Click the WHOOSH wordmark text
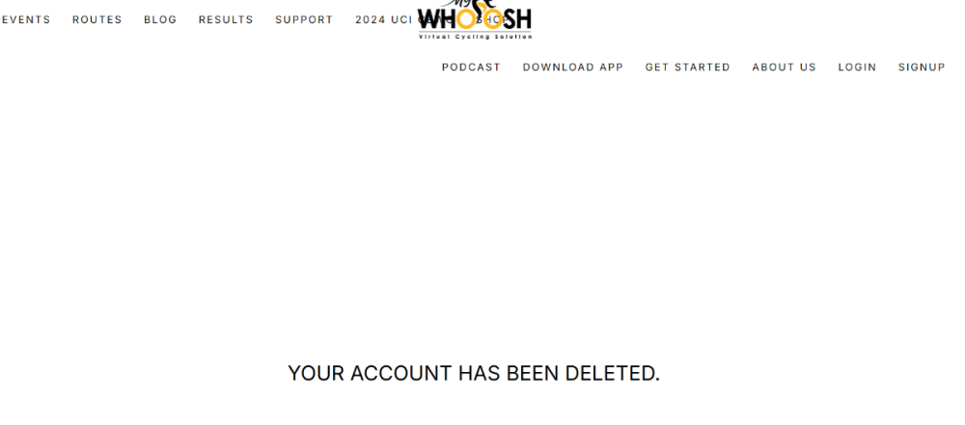The image size is (965, 425). click(x=475, y=19)
